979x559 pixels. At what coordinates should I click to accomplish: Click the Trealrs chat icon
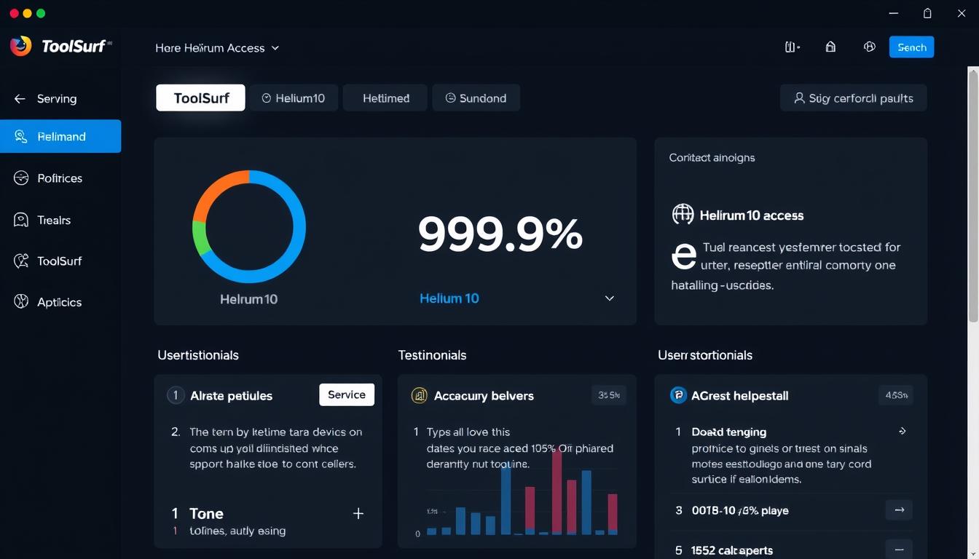[x=21, y=220]
